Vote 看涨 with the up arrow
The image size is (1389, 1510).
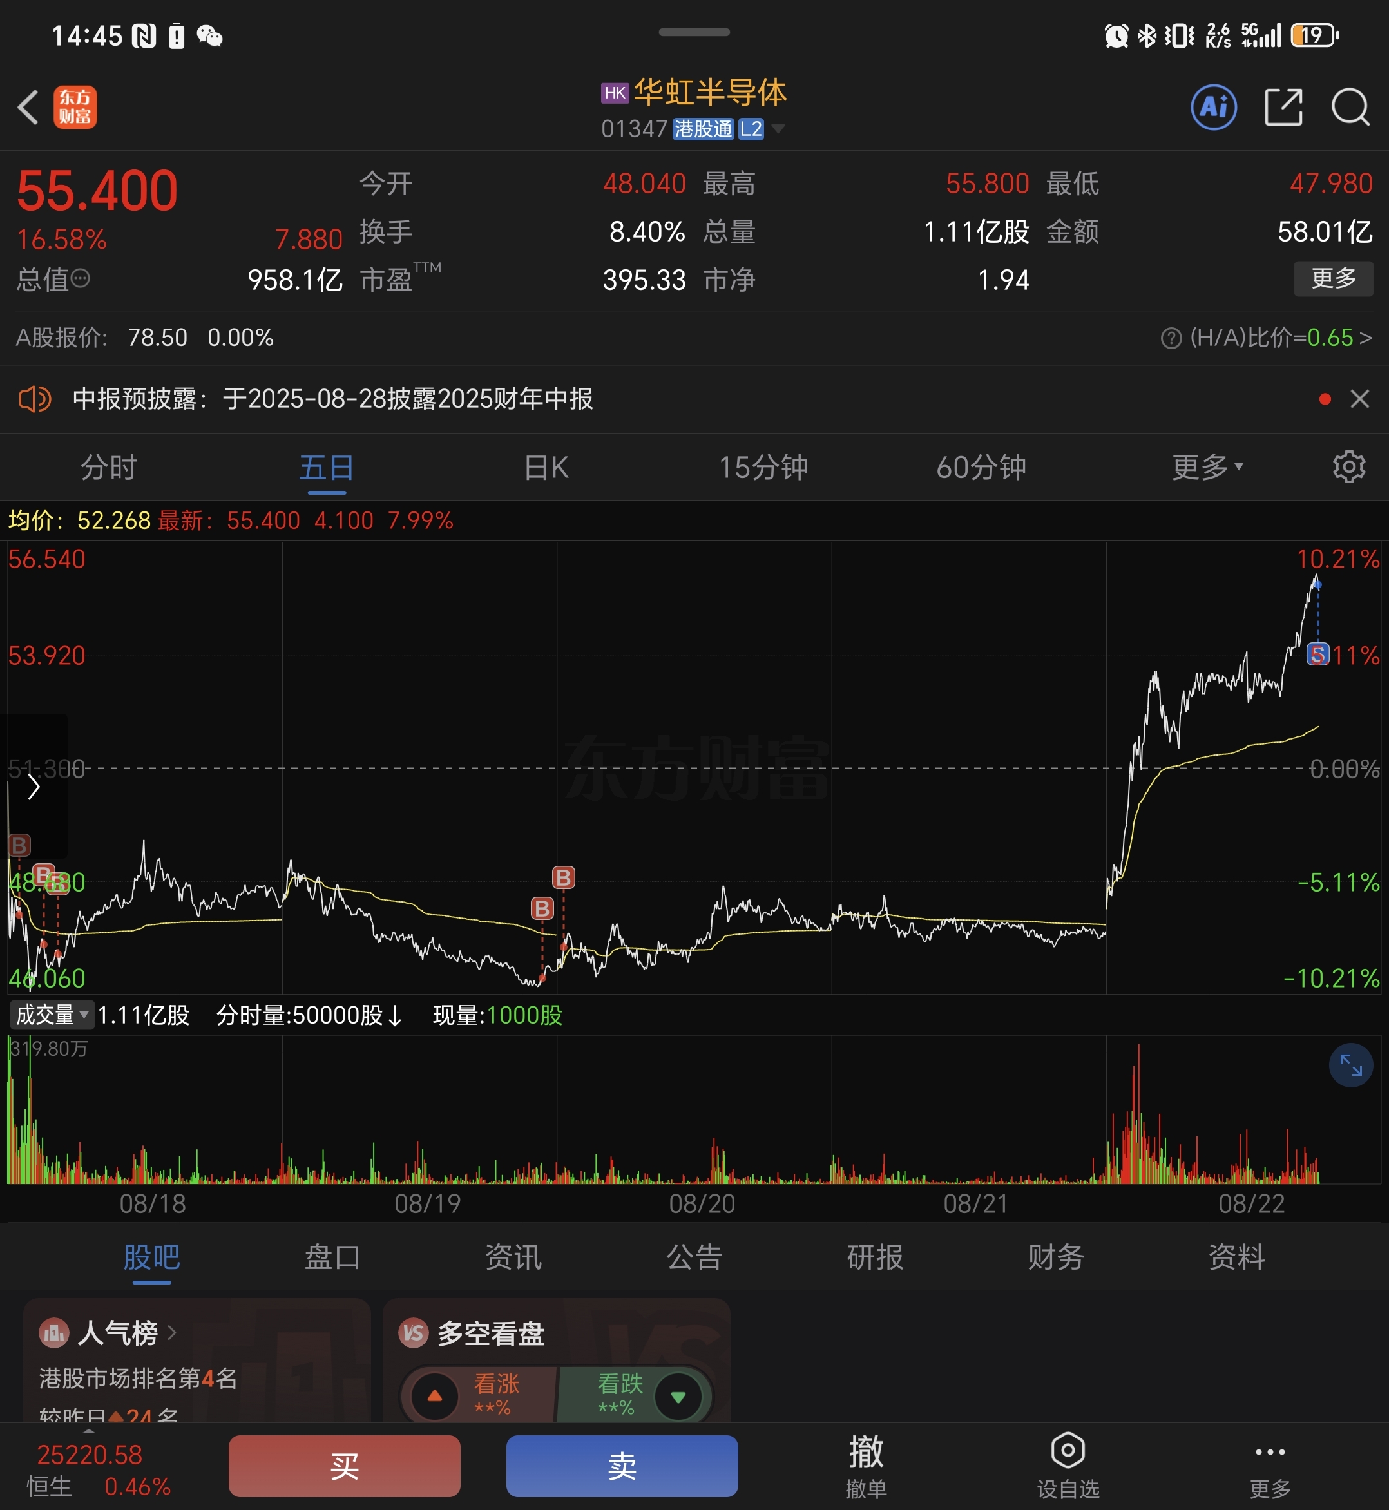click(x=434, y=1396)
